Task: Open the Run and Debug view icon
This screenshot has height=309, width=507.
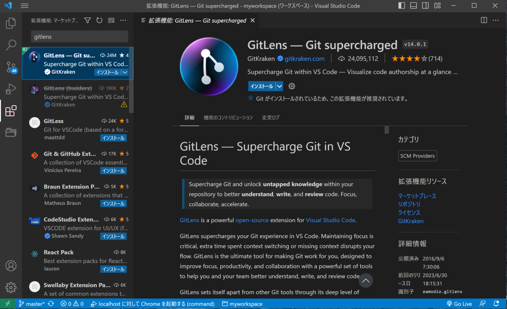Action: point(11,89)
